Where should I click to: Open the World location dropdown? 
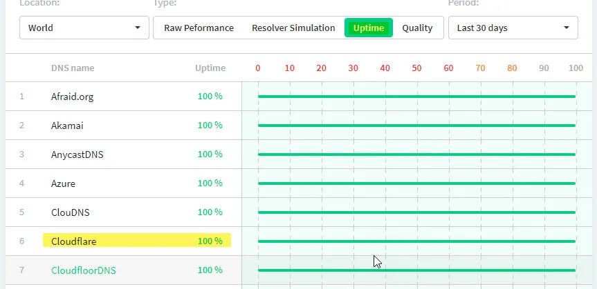84,28
